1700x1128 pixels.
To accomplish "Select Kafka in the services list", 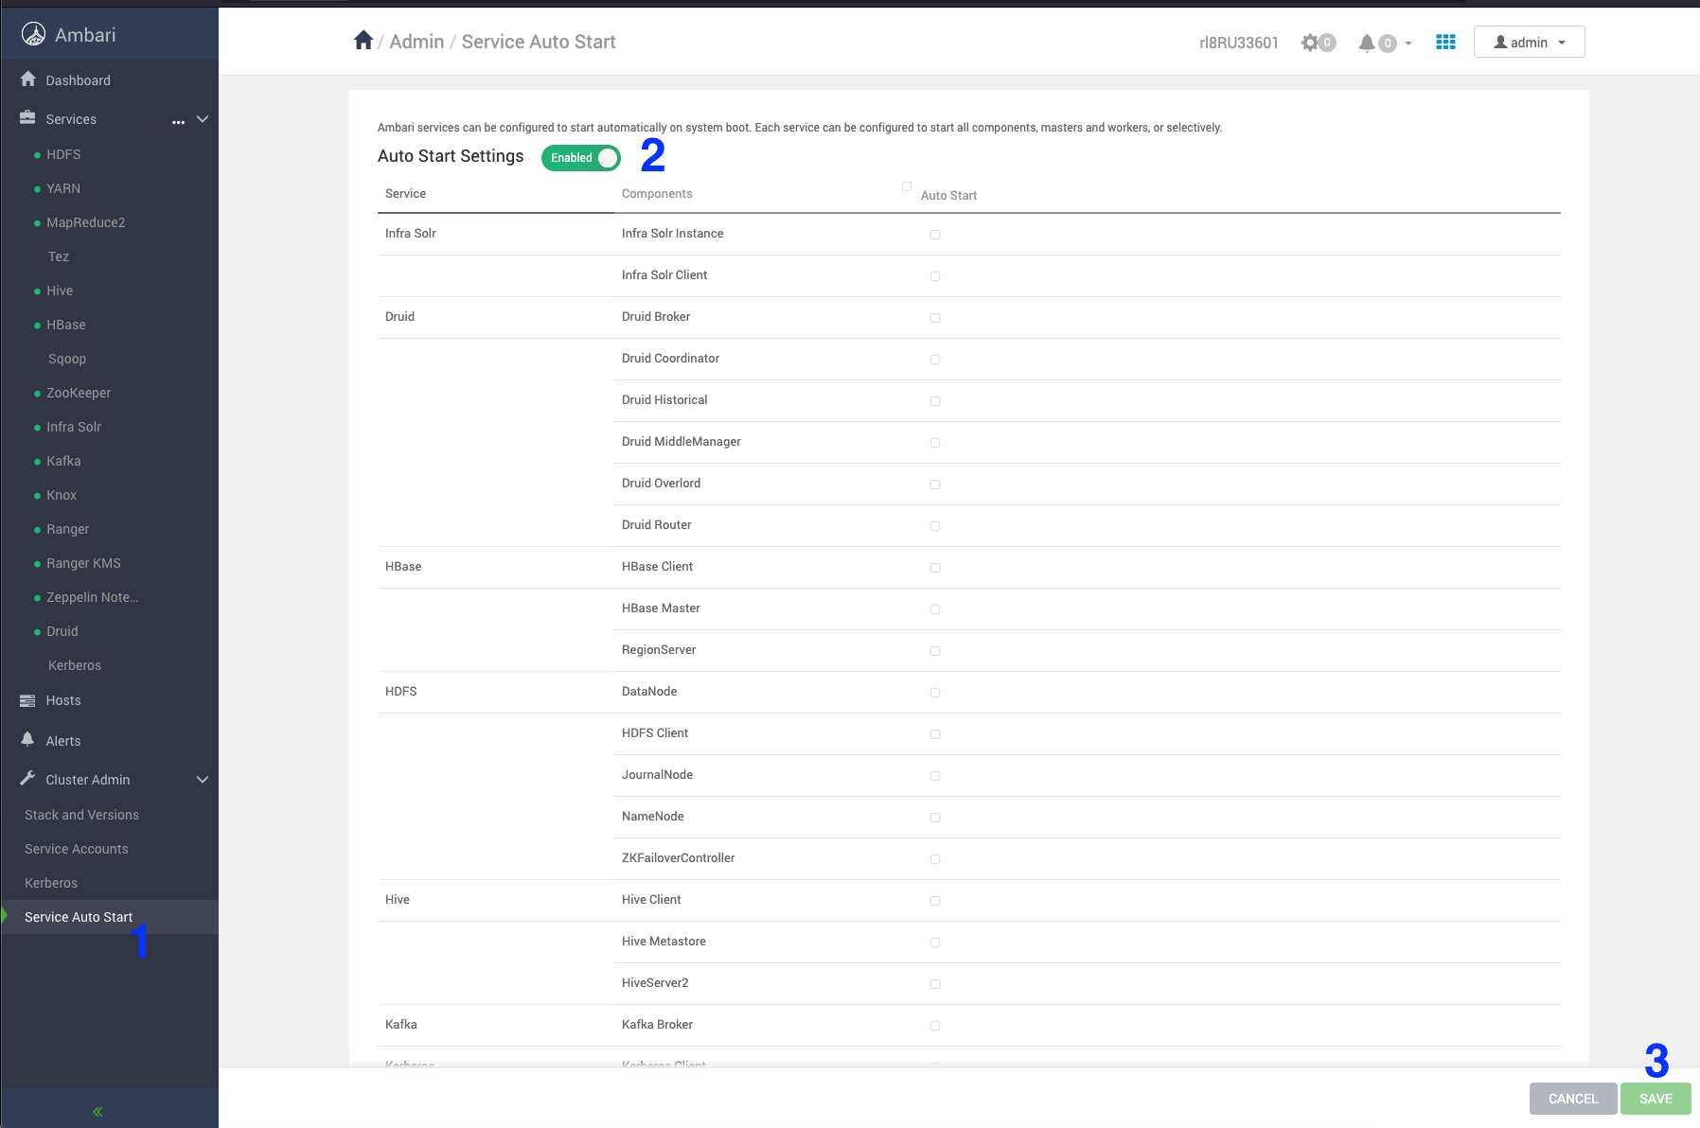I will point(63,461).
